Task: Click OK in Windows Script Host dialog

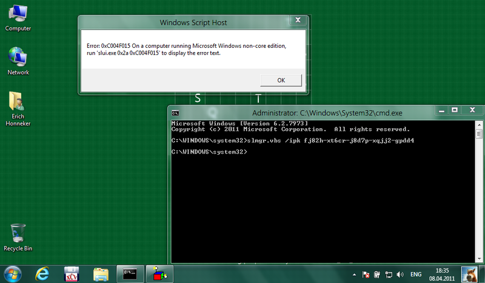Action: tap(281, 80)
